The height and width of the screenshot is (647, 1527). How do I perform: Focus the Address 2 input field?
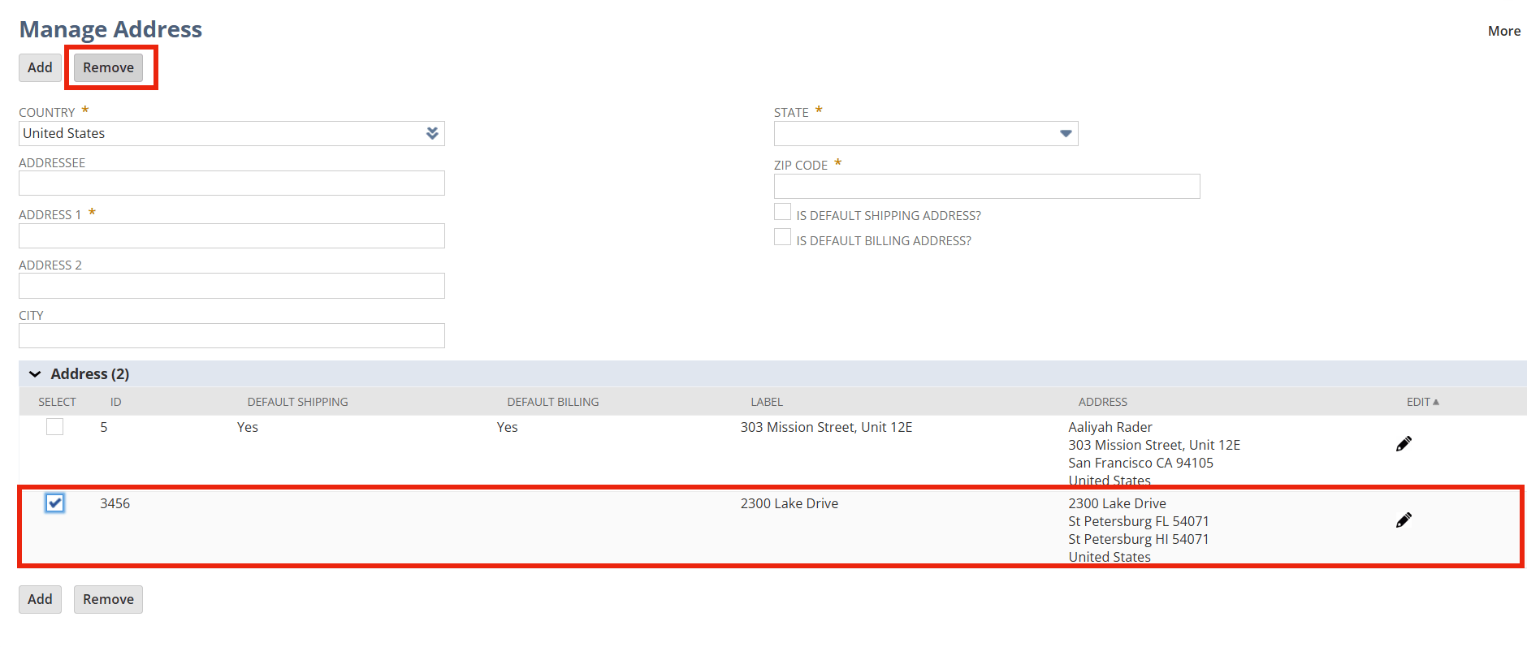pos(231,286)
